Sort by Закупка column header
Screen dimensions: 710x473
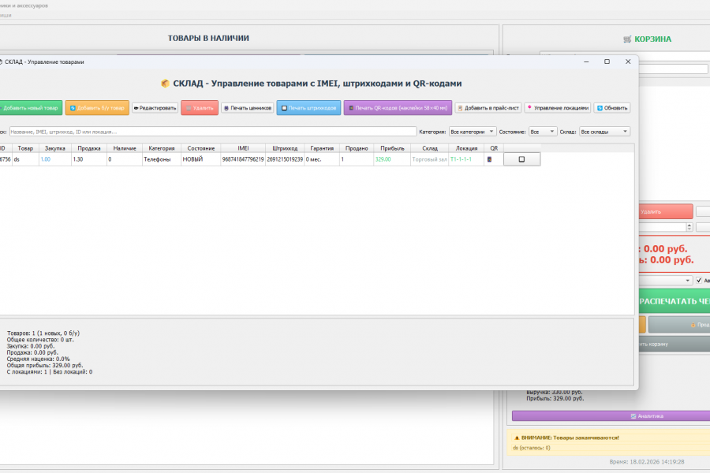click(54, 148)
